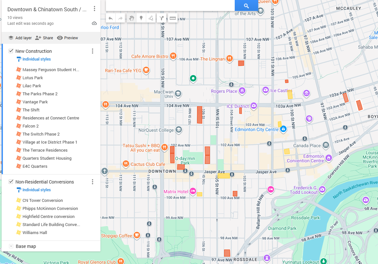Viewport: 378px width, 264px height.
Task: Click Frederick G. Todd Lookout pin
Action: point(322,190)
